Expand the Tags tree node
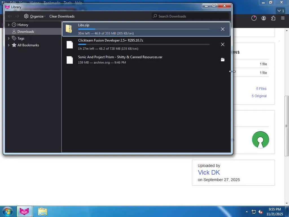Image resolution: width=289 pixels, height=217 pixels. (x=8, y=38)
